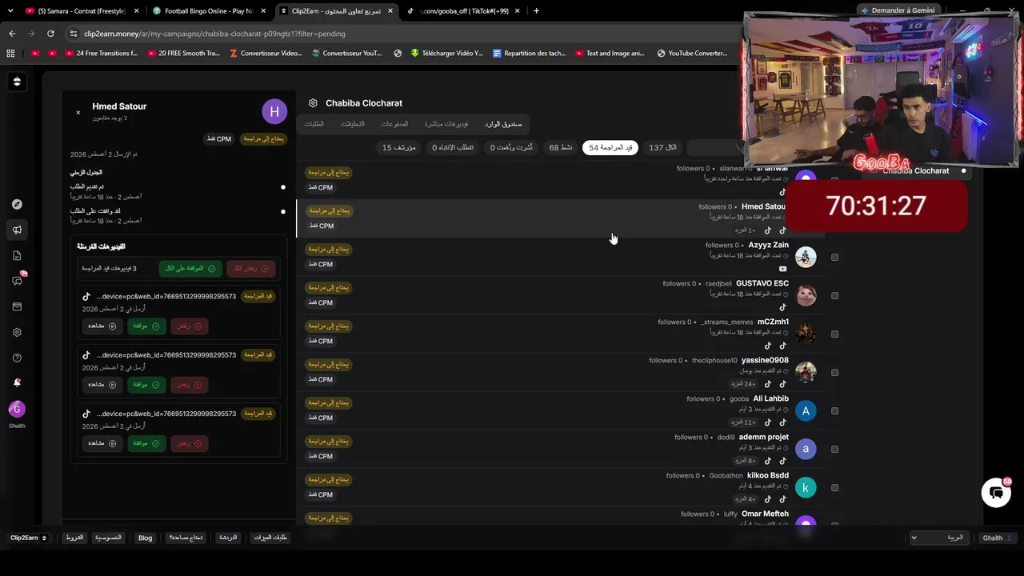Open the help question mark in the sidebar
The width and height of the screenshot is (1024, 576).
tap(17, 358)
